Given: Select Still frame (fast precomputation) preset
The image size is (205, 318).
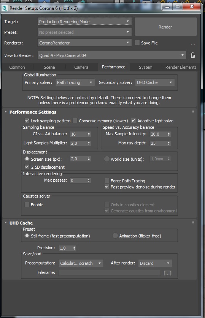Looking at the screenshot, I should (x=27, y=236).
